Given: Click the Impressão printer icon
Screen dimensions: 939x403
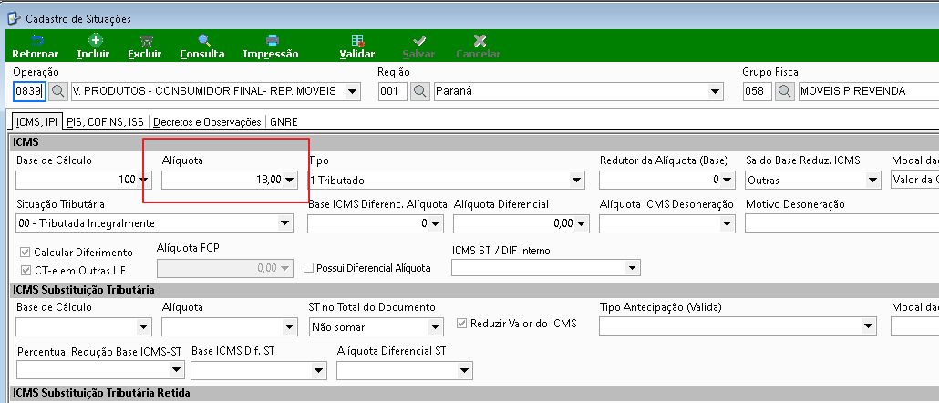Looking at the screenshot, I should (272, 41).
